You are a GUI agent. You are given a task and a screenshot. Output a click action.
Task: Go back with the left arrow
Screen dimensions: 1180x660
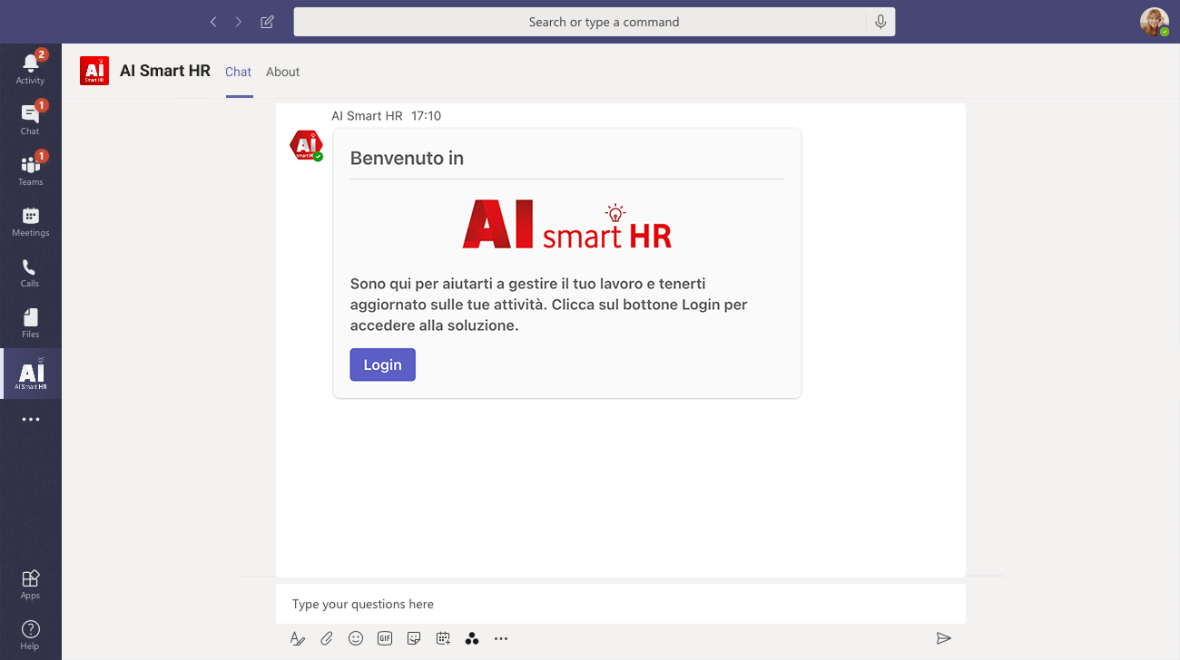click(x=213, y=22)
